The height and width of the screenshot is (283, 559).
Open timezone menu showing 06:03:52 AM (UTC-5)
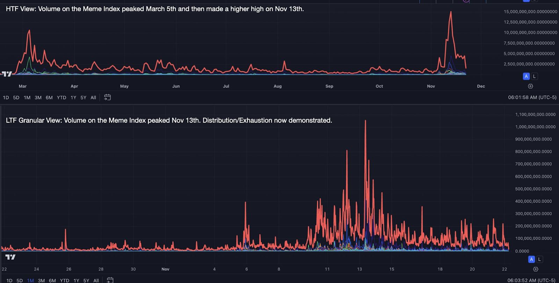[x=531, y=280]
